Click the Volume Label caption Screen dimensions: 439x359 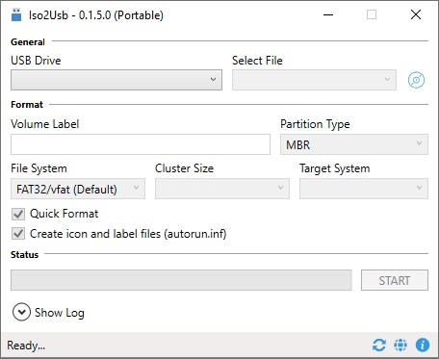45,124
